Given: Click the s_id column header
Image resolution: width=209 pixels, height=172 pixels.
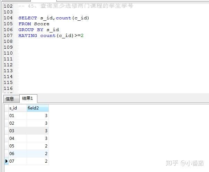Looking at the screenshot, I should pyautogui.click(x=17, y=108).
